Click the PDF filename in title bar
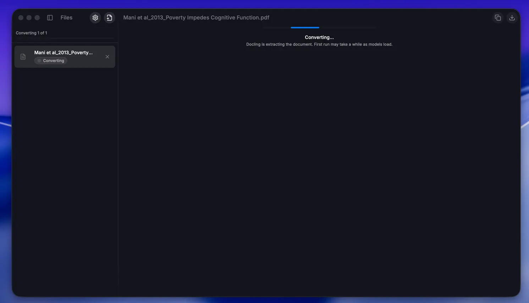Viewport: 529px width, 303px height. point(196,18)
